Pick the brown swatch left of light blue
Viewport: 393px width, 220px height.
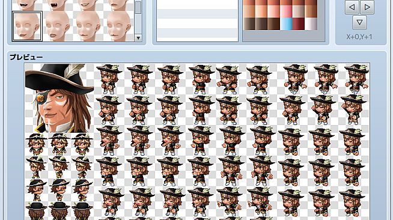pos(273,24)
